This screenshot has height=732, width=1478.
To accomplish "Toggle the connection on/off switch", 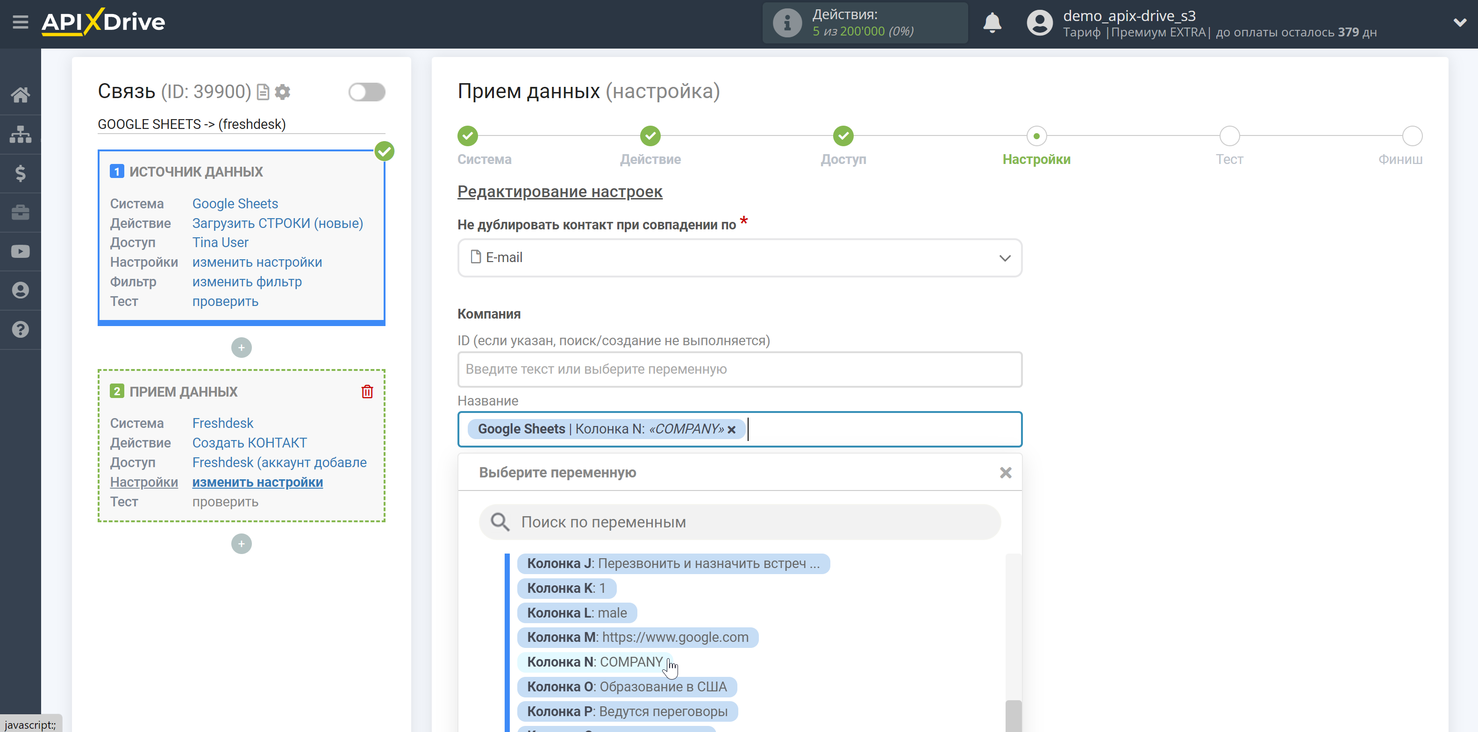I will (367, 92).
